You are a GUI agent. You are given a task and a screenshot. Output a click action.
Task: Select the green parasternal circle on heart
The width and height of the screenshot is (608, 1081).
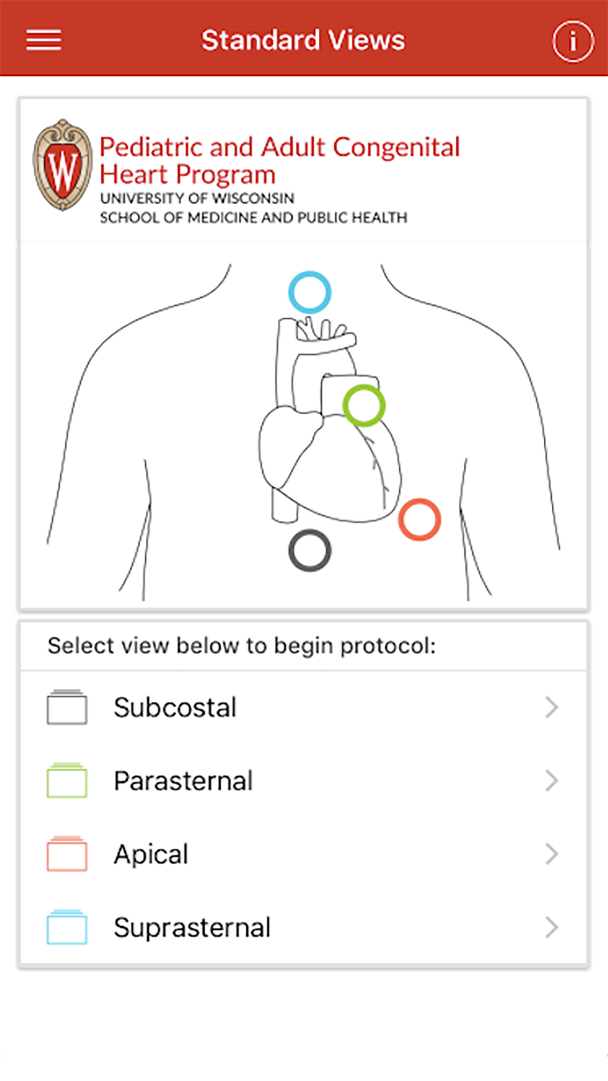tap(364, 405)
